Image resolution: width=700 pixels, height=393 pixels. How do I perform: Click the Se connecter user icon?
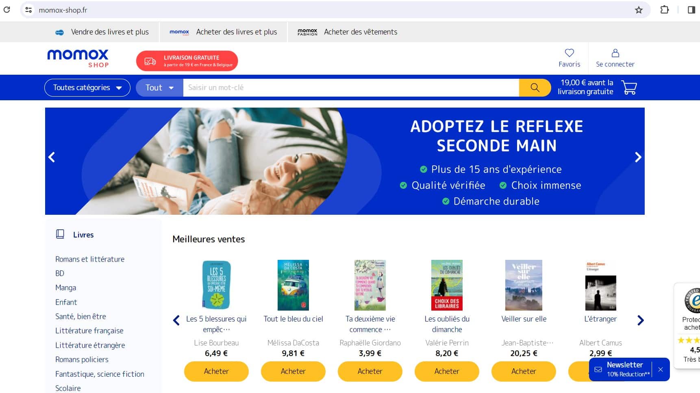(x=615, y=53)
